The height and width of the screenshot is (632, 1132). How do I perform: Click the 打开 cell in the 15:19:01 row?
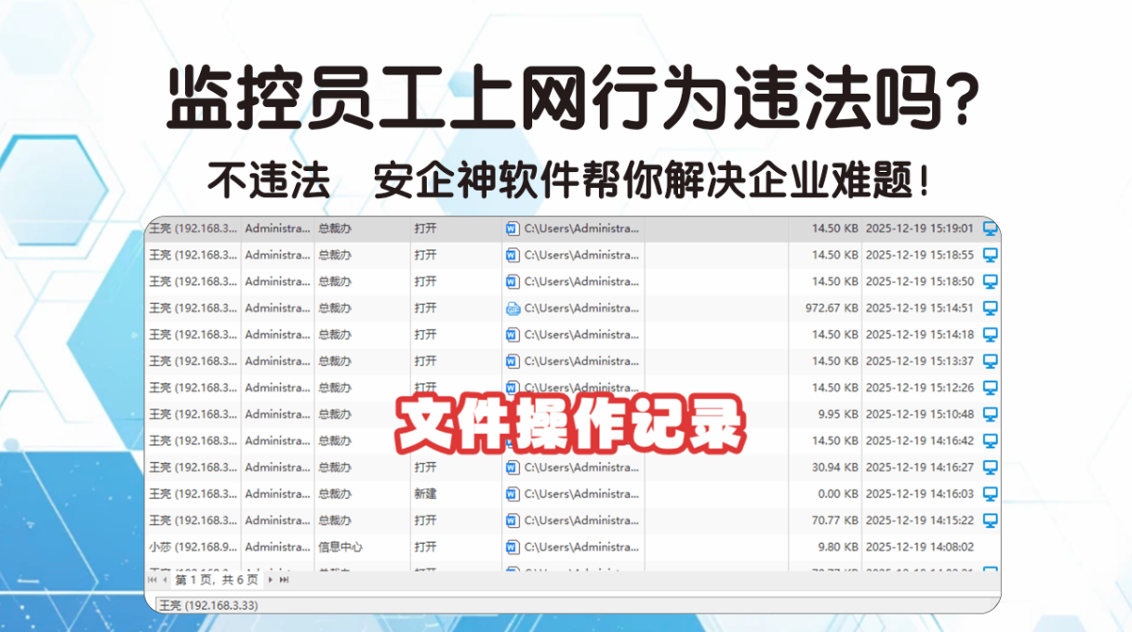426,228
